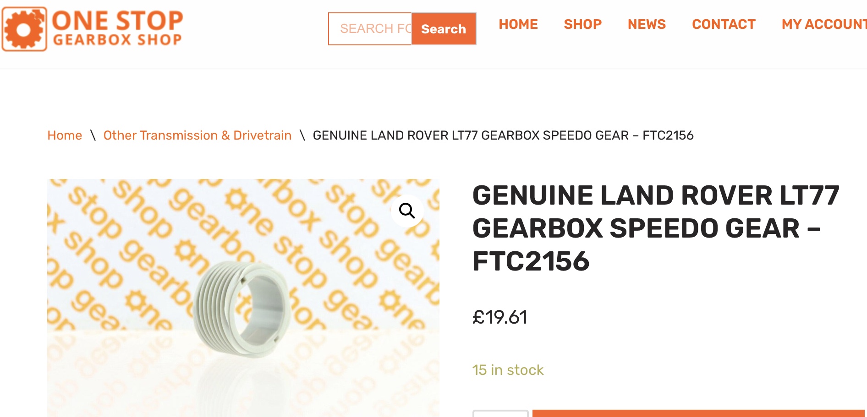Go to the SHOP menu item

point(582,24)
